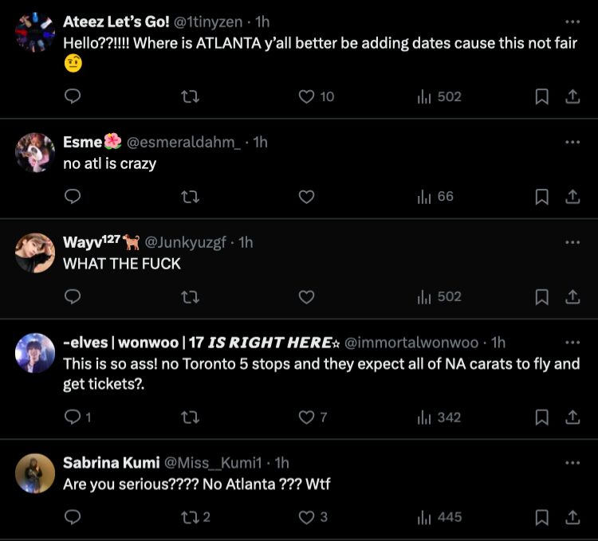Share the "WHAT THE FUCK" tweet
598x541 pixels.
tap(572, 296)
